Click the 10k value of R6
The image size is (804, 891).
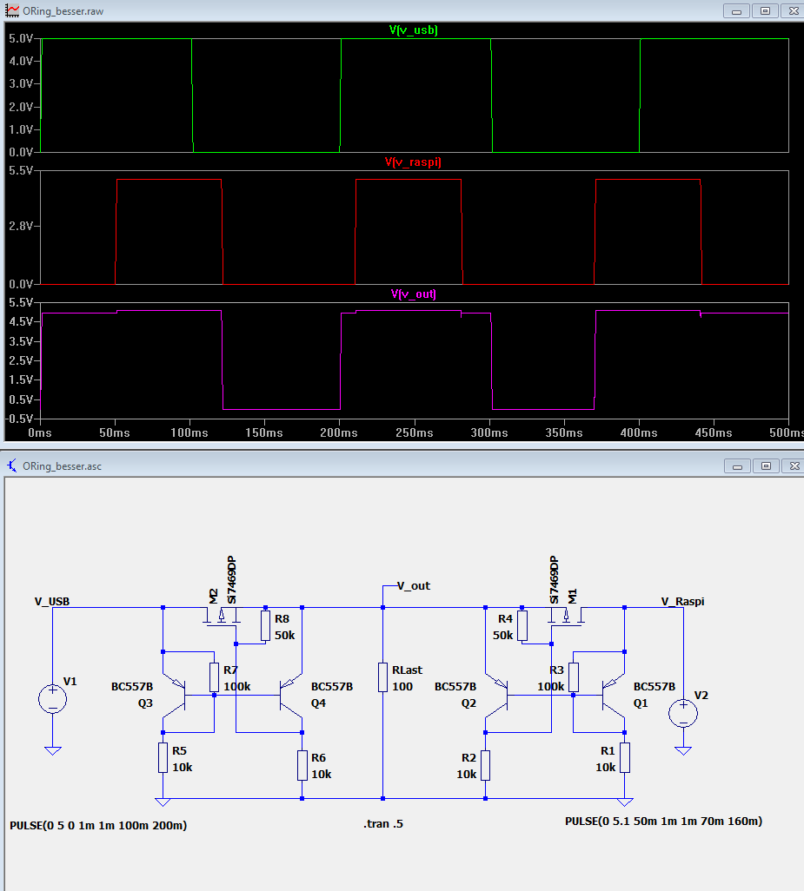pyautogui.click(x=322, y=774)
